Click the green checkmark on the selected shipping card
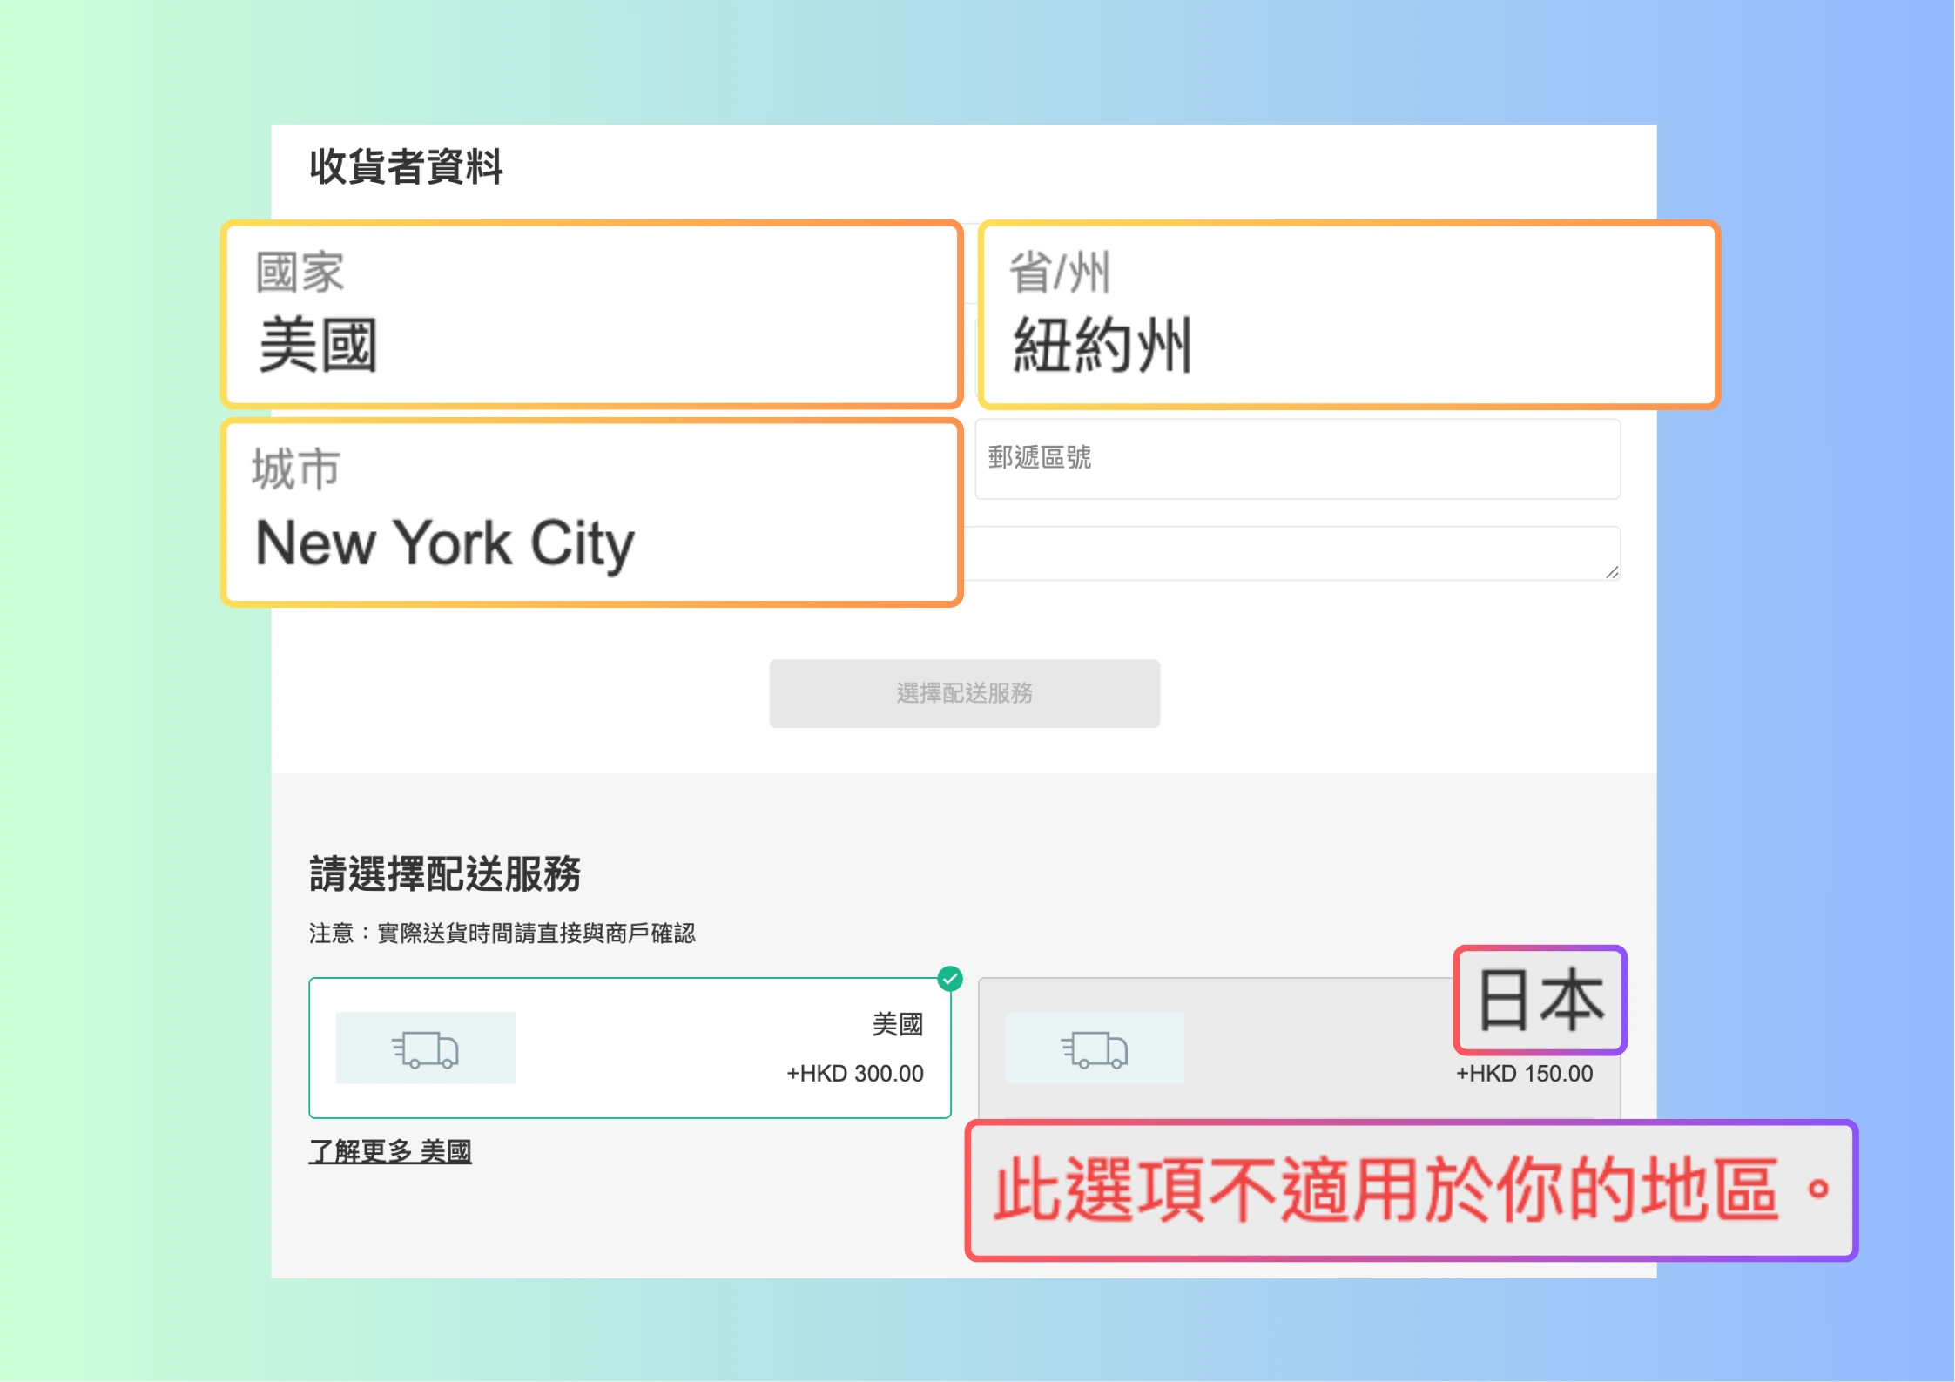The image size is (1955, 1382). (x=950, y=979)
